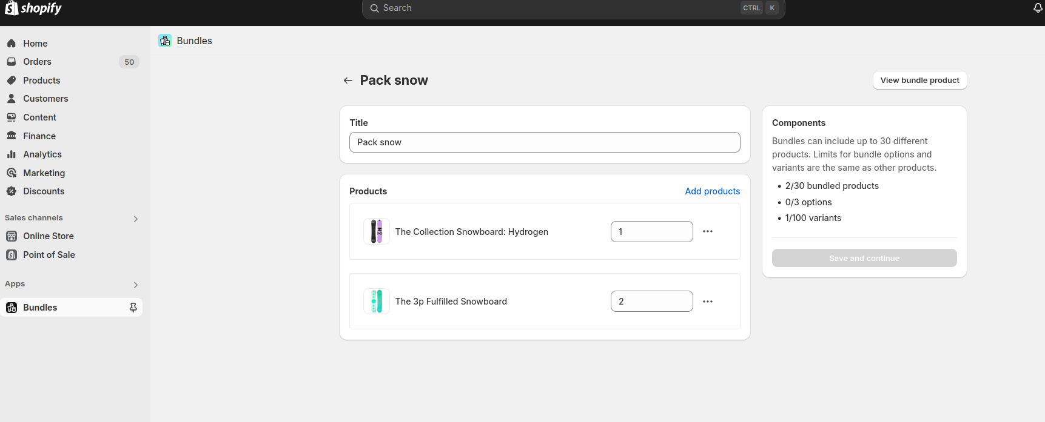This screenshot has height=422, width=1045.
Task: Click the Bundles app icon in header
Action: coord(165,41)
